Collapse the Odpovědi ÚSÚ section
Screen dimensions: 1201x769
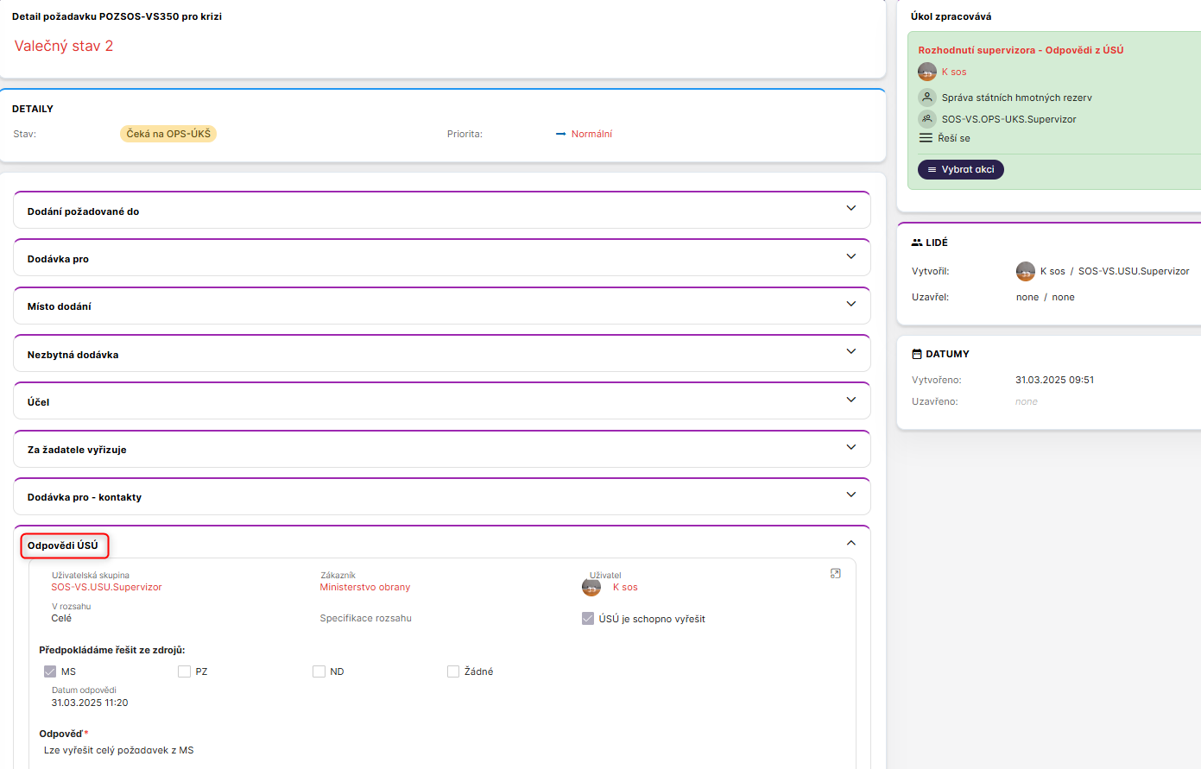850,543
